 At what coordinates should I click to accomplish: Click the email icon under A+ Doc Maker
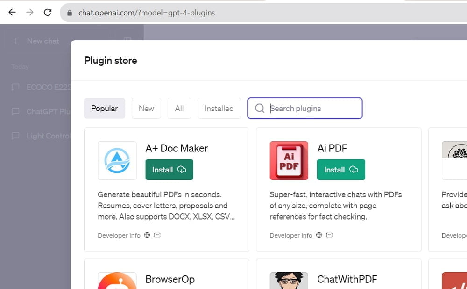pos(157,235)
